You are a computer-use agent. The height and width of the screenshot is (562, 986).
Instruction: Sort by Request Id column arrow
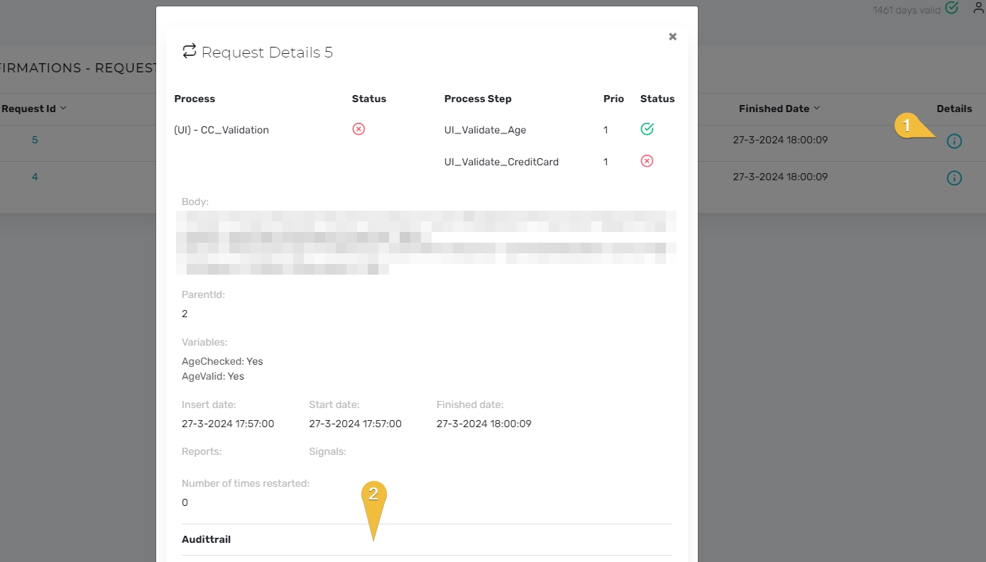[63, 109]
